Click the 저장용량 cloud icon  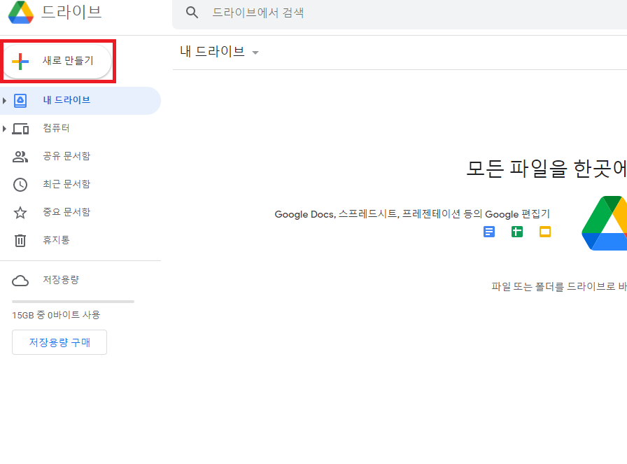[20, 281]
